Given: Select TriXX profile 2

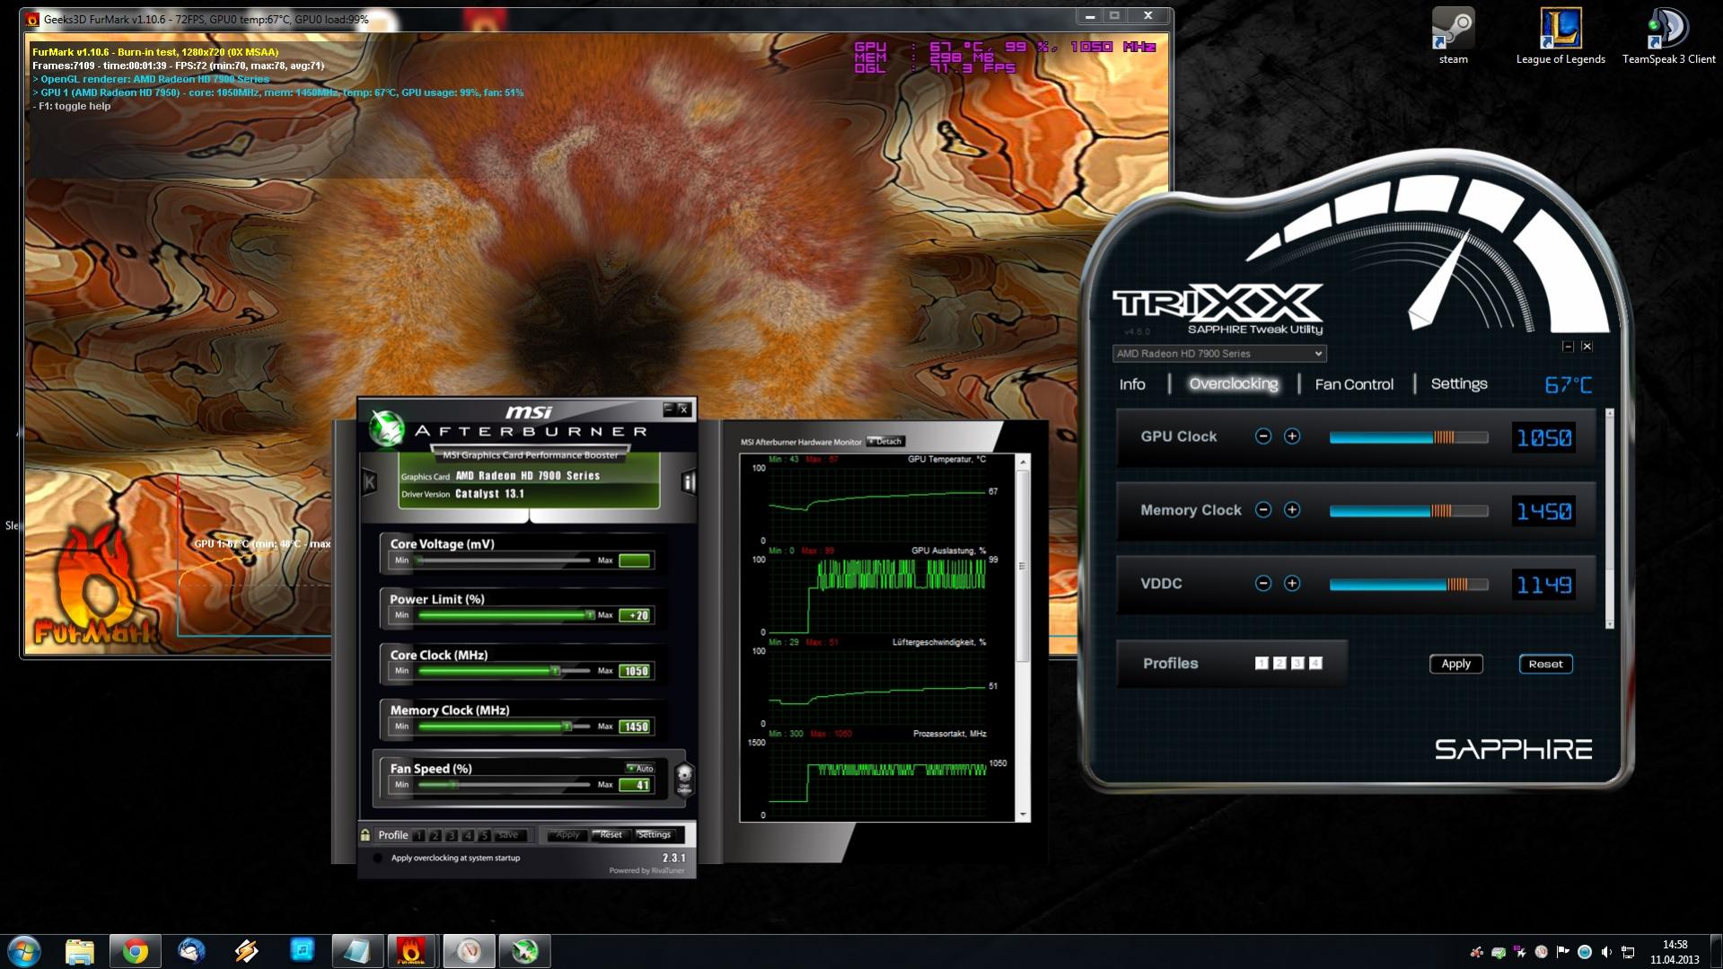Looking at the screenshot, I should (x=1279, y=664).
